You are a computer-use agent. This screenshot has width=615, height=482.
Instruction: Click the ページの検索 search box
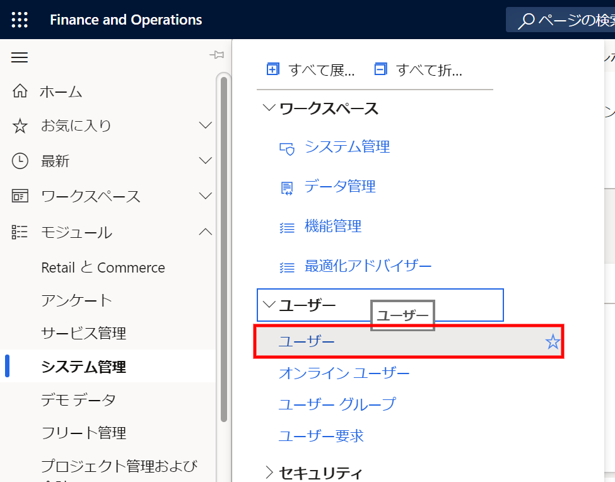(561, 20)
